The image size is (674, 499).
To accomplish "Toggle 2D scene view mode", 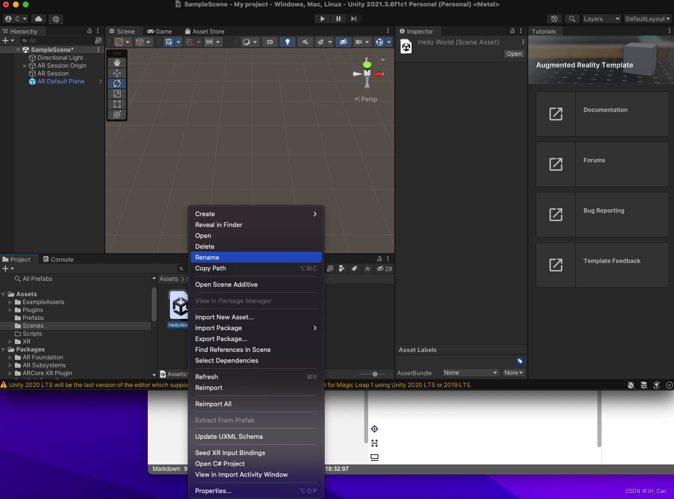I will pyautogui.click(x=270, y=42).
